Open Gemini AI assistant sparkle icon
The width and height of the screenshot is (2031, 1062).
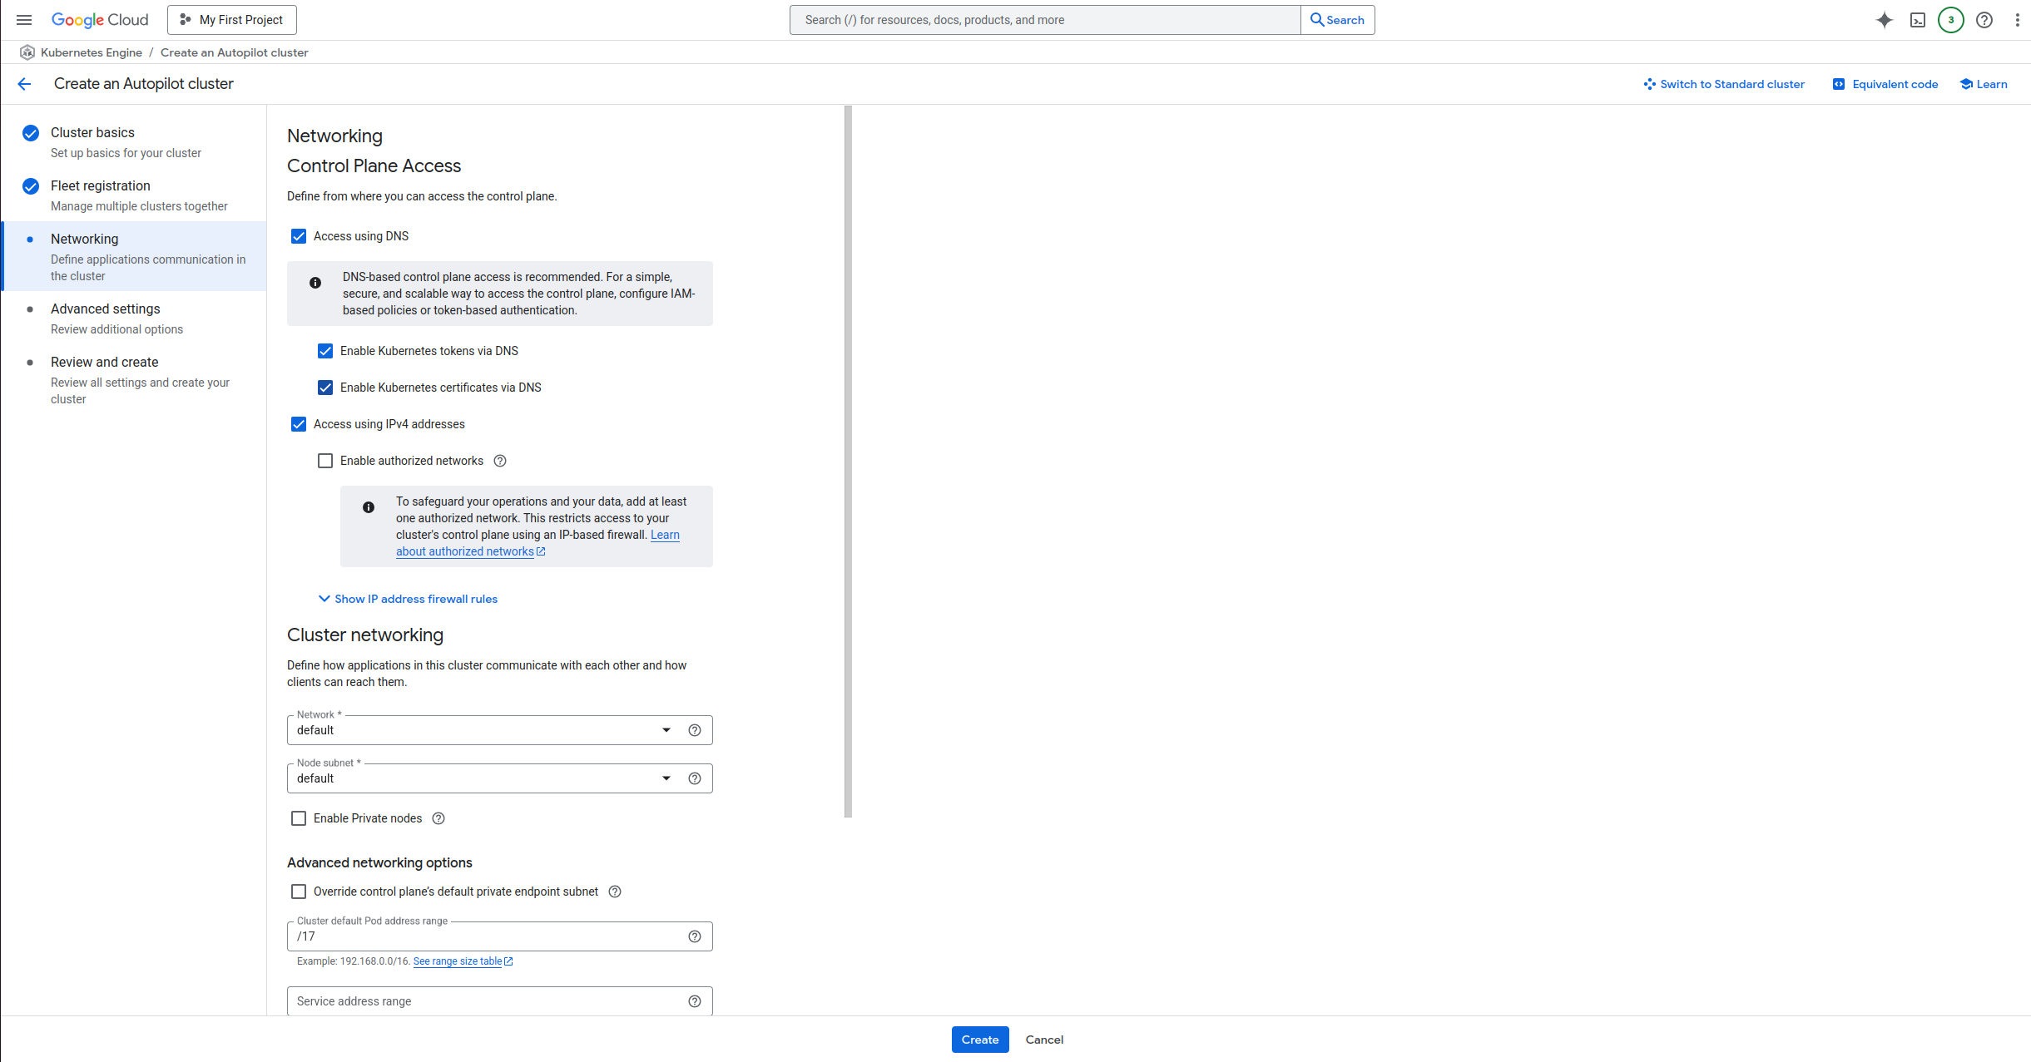click(1884, 20)
